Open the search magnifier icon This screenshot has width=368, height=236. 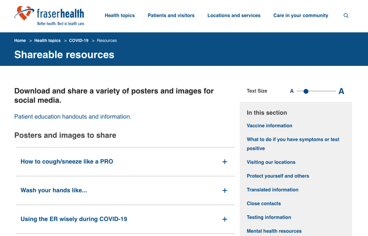[x=346, y=16]
